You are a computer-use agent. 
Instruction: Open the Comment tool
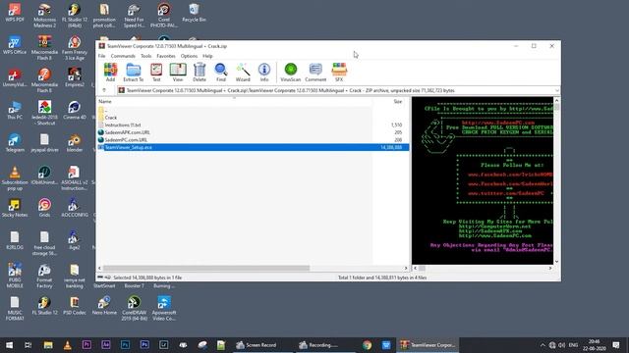tap(315, 73)
